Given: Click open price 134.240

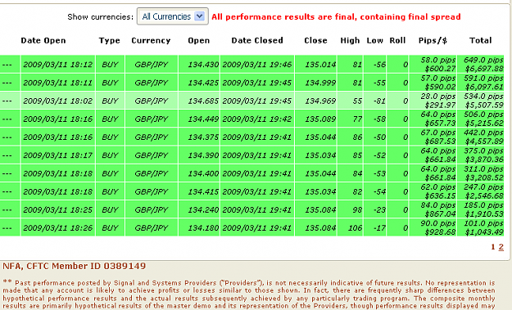Looking at the screenshot, I should [203, 209].
